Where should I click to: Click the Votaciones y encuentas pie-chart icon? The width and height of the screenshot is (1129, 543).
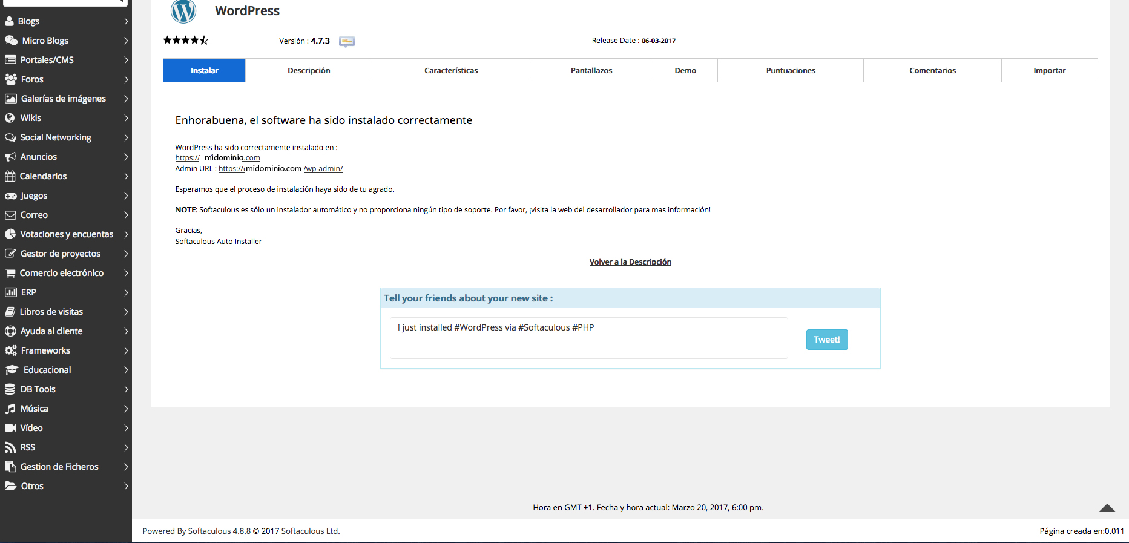pyautogui.click(x=10, y=234)
